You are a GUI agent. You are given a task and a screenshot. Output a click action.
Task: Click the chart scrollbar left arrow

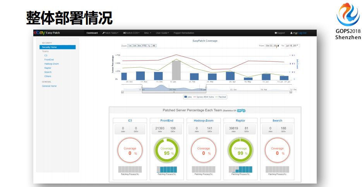(122, 92)
